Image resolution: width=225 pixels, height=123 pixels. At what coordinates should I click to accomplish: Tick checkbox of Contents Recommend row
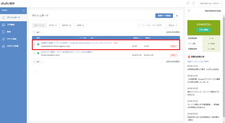pyautogui.click(x=34, y=44)
